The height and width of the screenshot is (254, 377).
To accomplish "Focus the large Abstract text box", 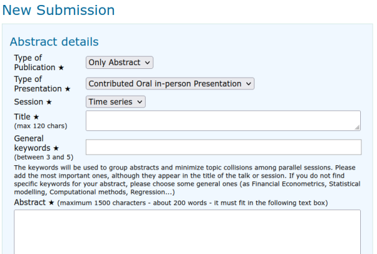I will tap(187, 233).
